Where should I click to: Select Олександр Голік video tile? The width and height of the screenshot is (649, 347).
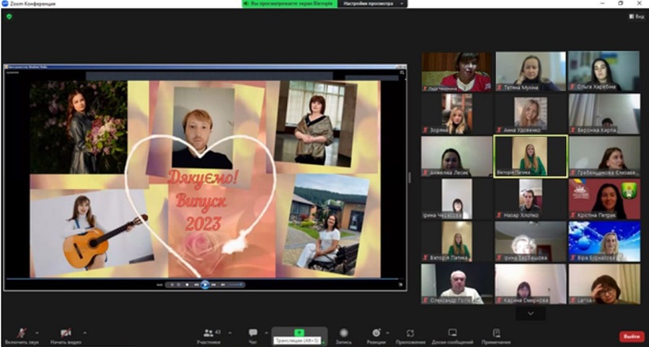(457, 284)
